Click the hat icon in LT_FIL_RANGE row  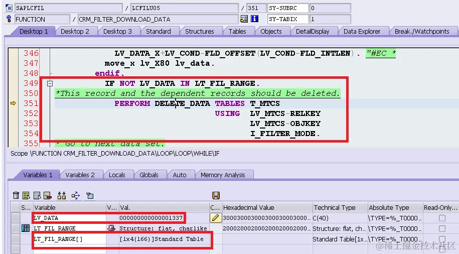[111, 228]
